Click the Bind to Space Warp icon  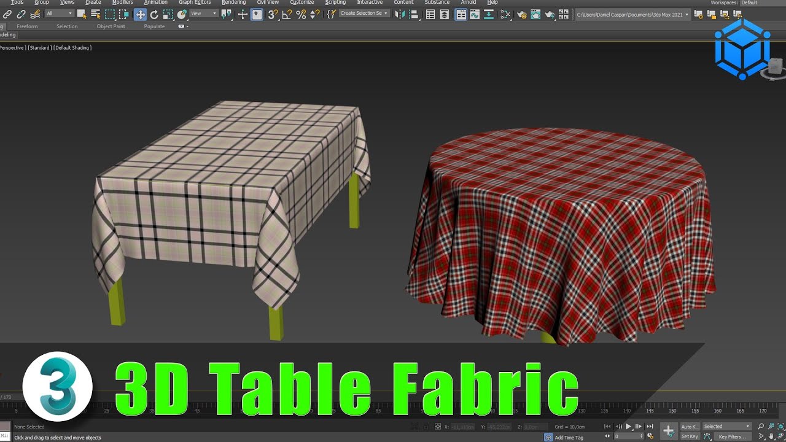tap(36, 14)
